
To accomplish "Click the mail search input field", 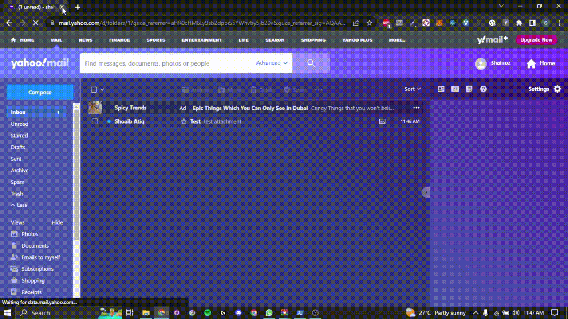I will click(x=167, y=63).
